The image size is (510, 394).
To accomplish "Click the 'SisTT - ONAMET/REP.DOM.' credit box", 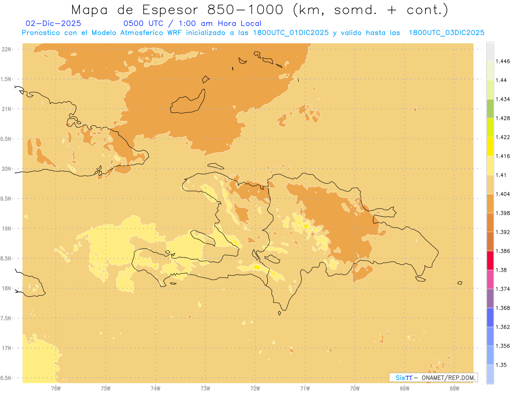I will (433, 377).
